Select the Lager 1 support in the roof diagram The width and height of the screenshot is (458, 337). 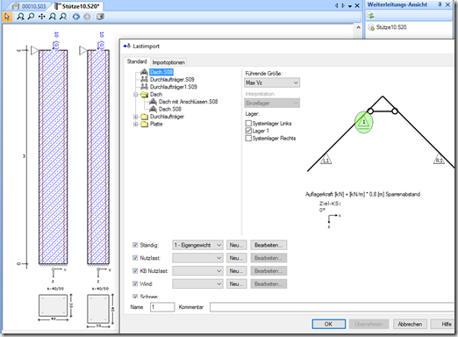point(364,122)
